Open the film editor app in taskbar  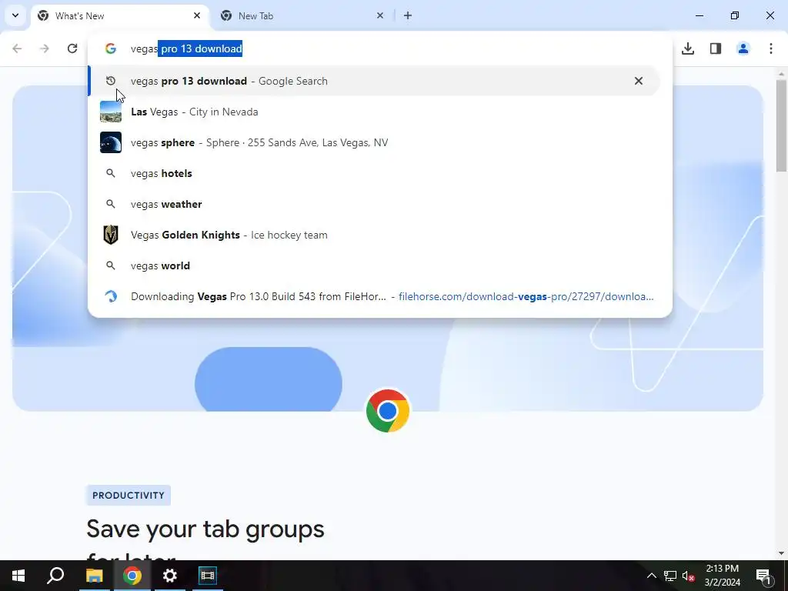(208, 576)
